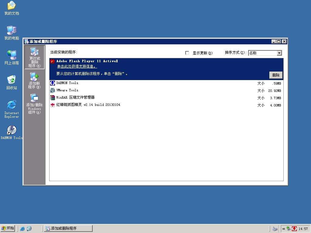The image size is (311, 233).
Task: Maximize the 添加或删除程序 window
Action: (x=279, y=41)
